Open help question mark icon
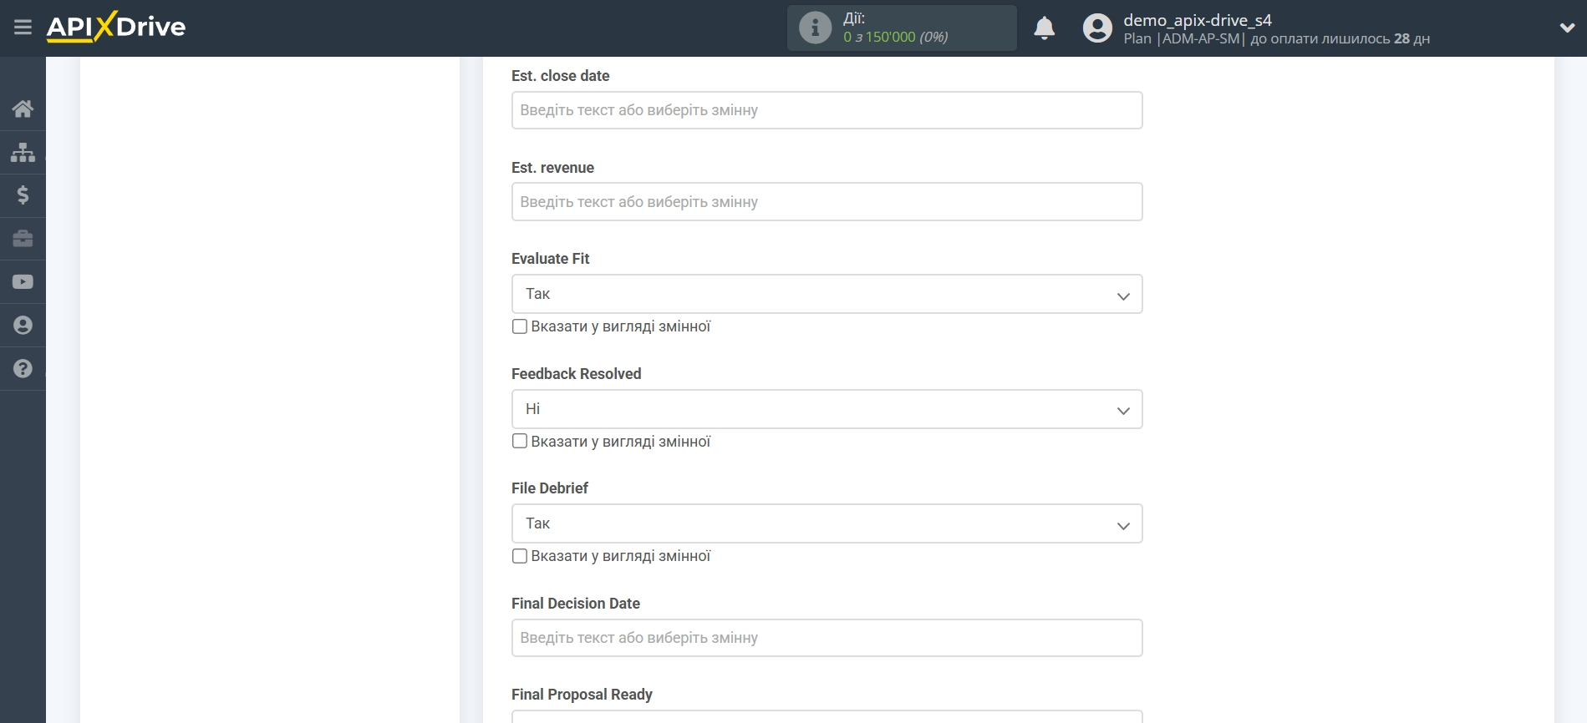The image size is (1587, 723). pos(23,368)
